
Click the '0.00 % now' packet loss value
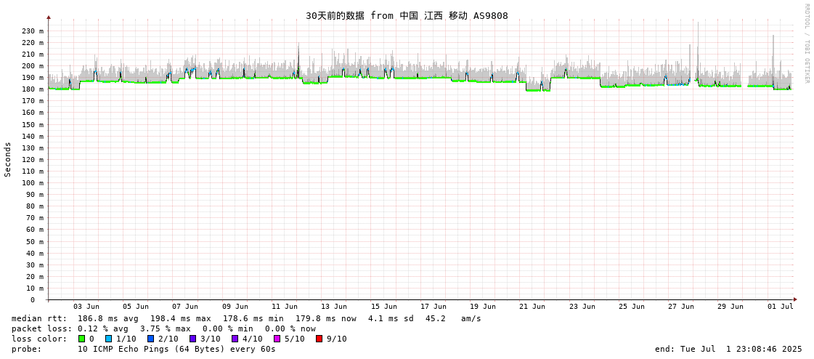click(290, 329)
